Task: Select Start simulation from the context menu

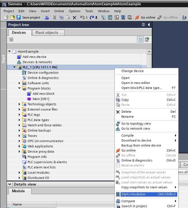Action: pyautogui.click(x=133, y=194)
